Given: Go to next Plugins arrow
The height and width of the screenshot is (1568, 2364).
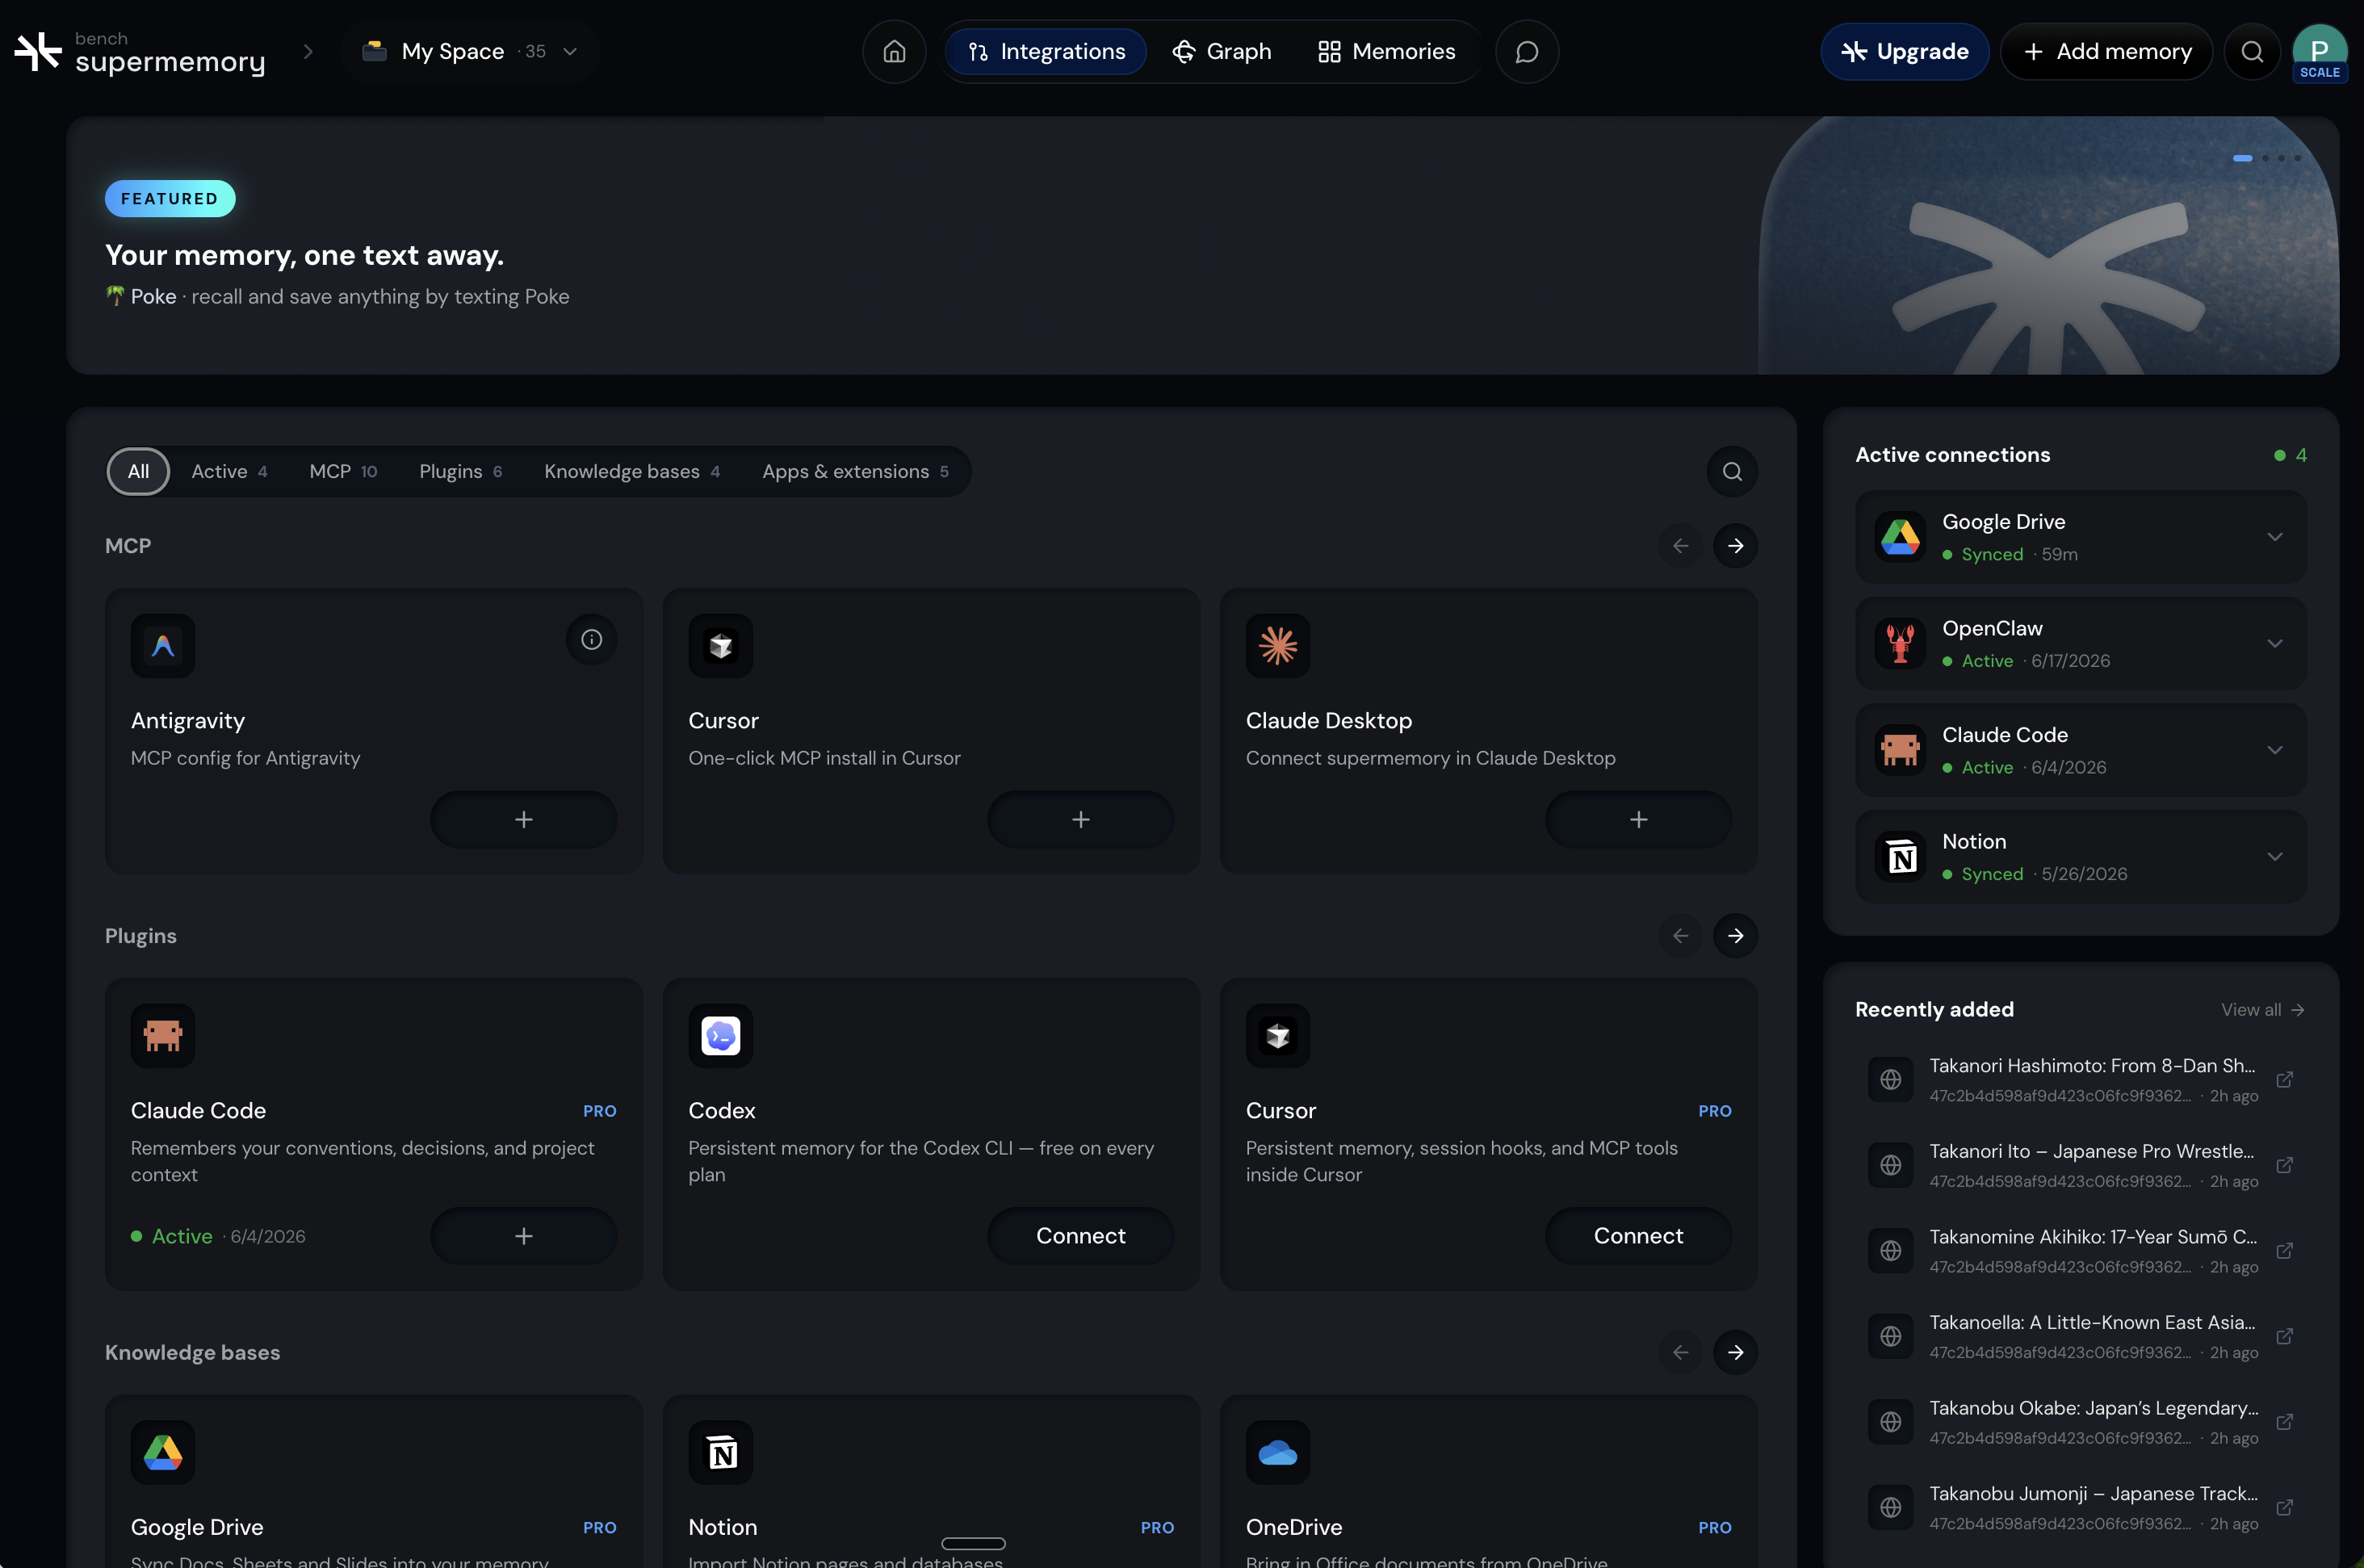Looking at the screenshot, I should click(1735, 936).
